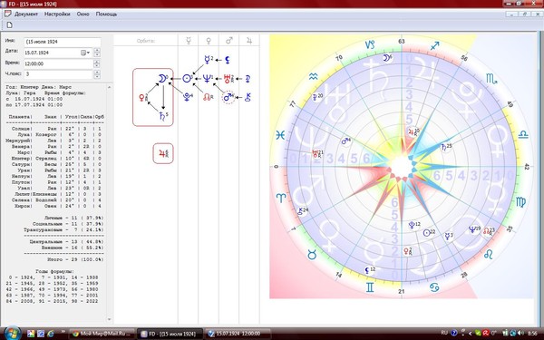Select the Mercury orbit column header
Image resolution: width=544 pixels, height=340 pixels.
point(189,41)
